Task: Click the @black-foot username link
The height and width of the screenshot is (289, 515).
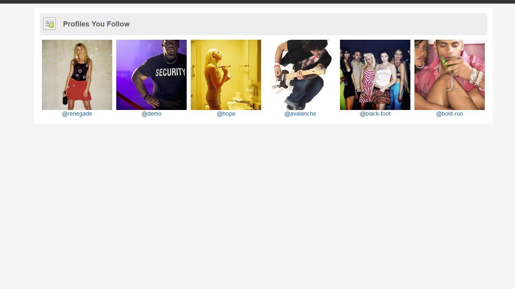Action: click(375, 114)
